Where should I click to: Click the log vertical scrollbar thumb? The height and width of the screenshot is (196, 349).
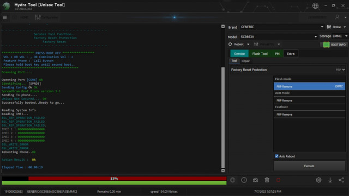pyautogui.click(x=223, y=117)
